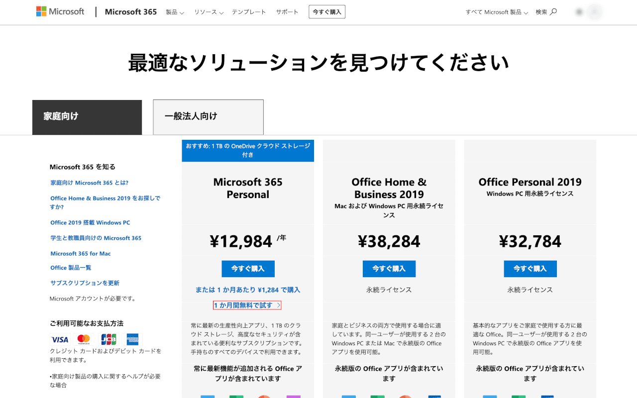Click the ¥38,284 price text
Viewport: 637px width, 398px height.
pos(389,241)
